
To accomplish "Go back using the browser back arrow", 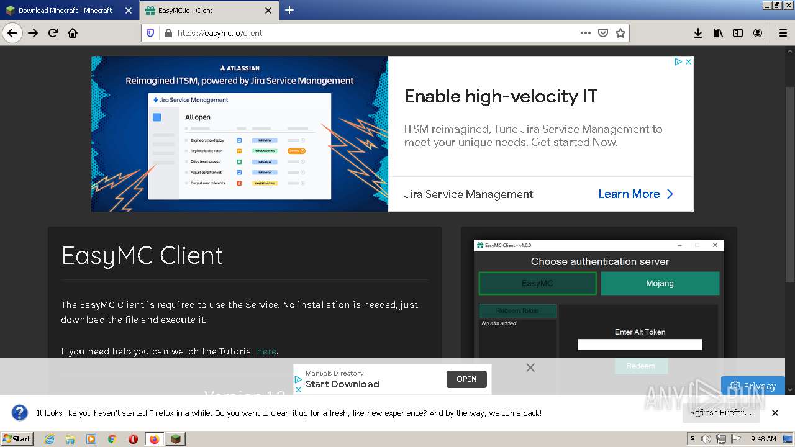I will pyautogui.click(x=12, y=33).
